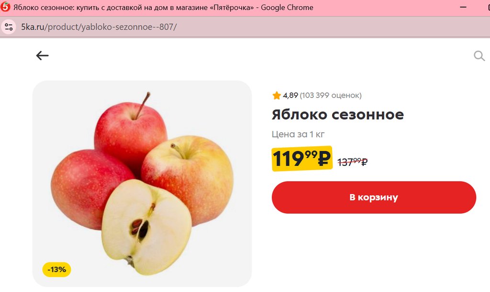View site information icon in address bar
The width and height of the screenshot is (490, 292).
click(9, 27)
